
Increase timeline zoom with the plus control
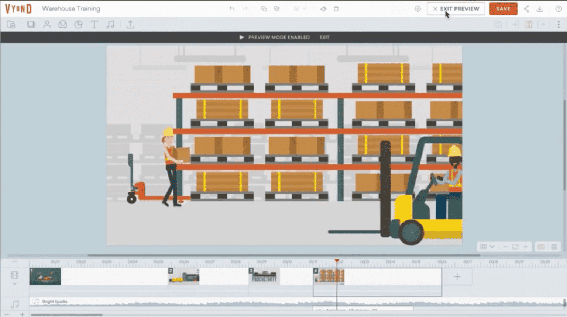coord(526,247)
